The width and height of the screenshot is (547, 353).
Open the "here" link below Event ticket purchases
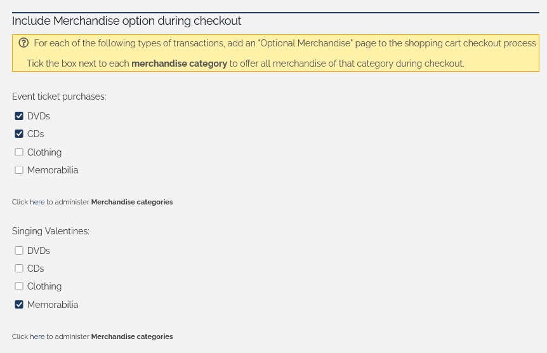[37, 202]
